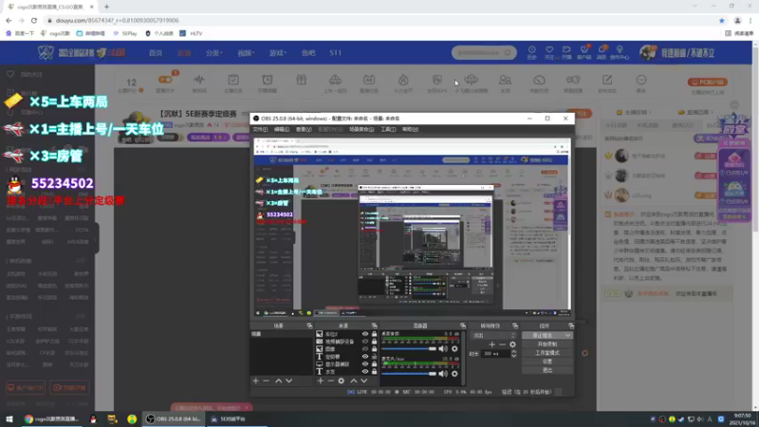The width and height of the screenshot is (759, 427).
Task: Add a new source in OBS
Action: click(320, 381)
